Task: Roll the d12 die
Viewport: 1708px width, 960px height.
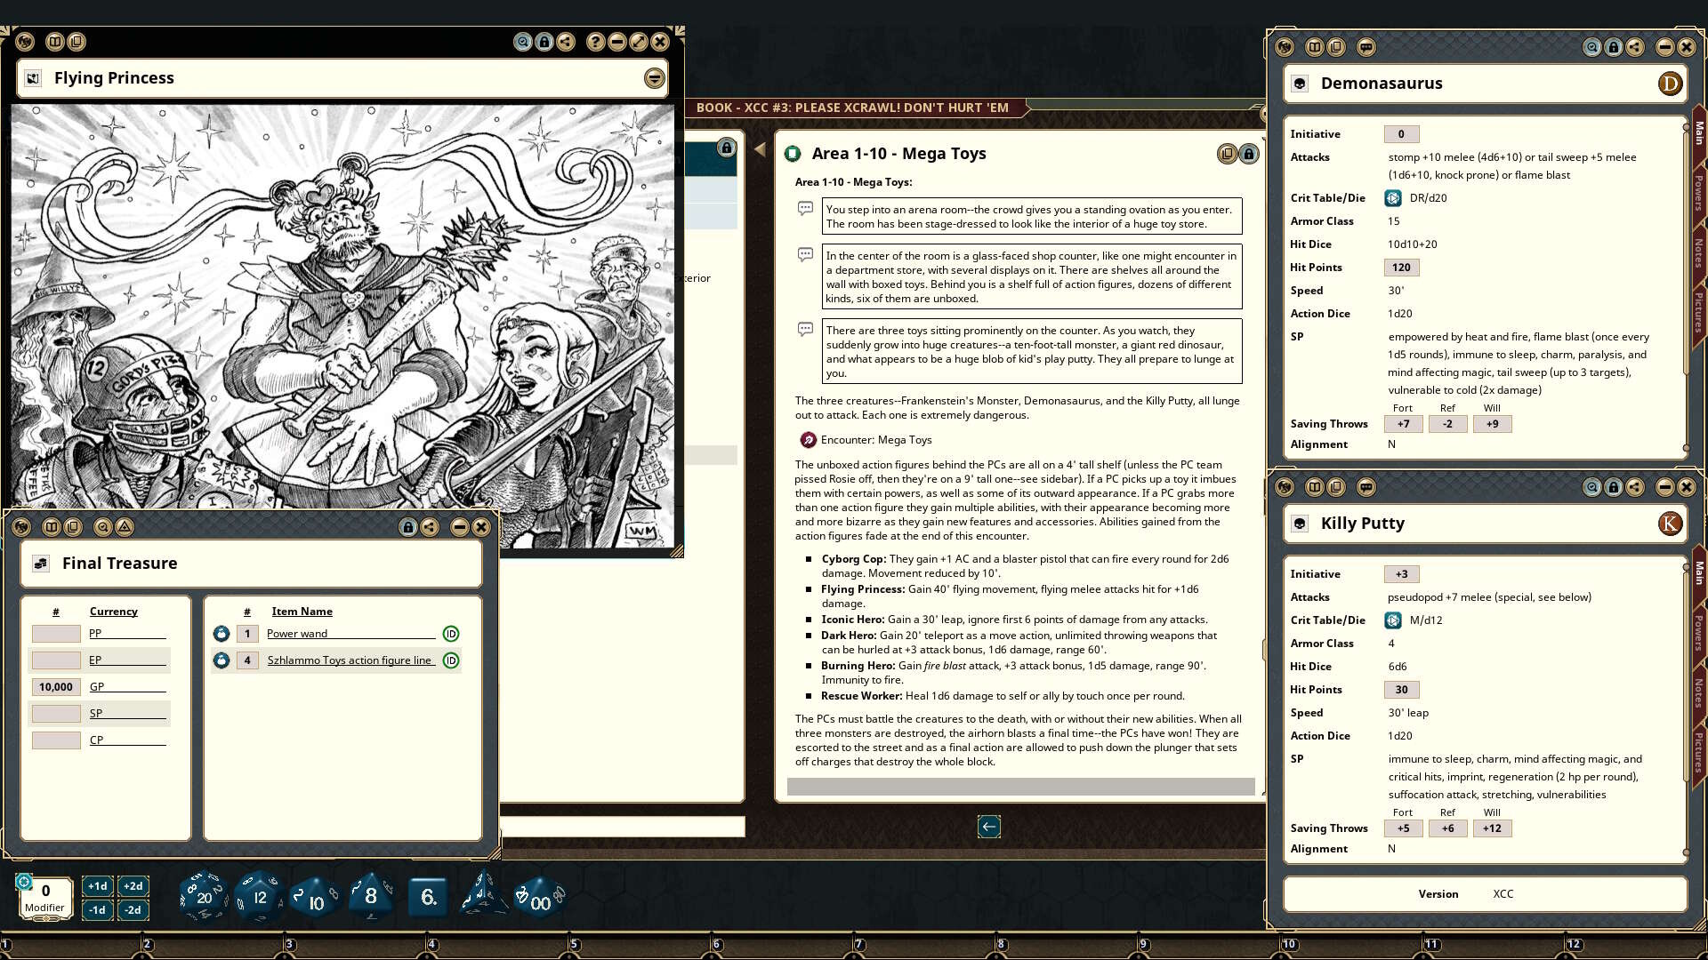Action: point(259,896)
